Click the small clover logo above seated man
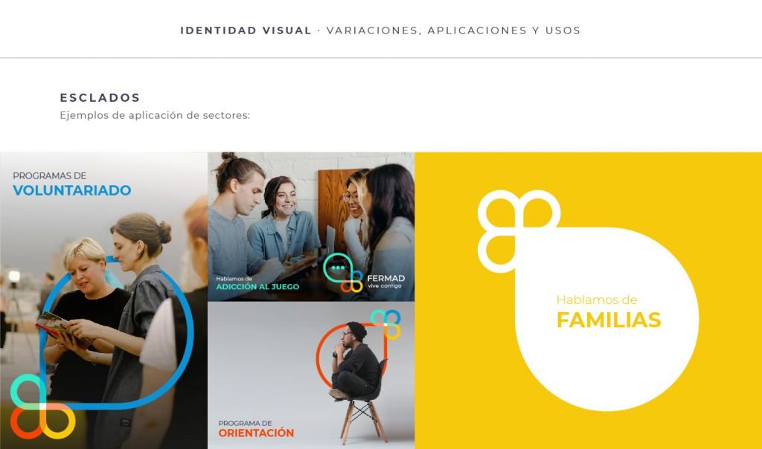The image size is (762, 449). click(x=386, y=324)
